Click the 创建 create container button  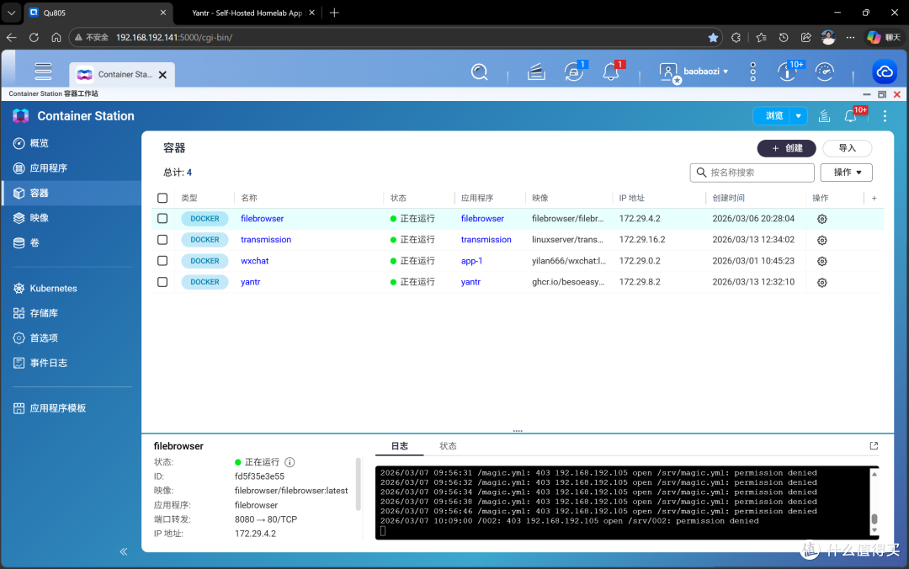pyautogui.click(x=787, y=148)
